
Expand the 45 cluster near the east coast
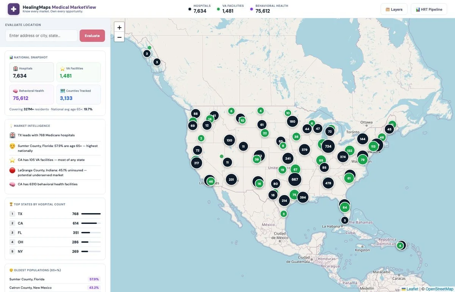[389, 129]
